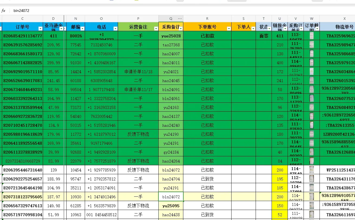Select the 面签 status cell
Screen dimensions: 355x220
click(x=264, y=36)
